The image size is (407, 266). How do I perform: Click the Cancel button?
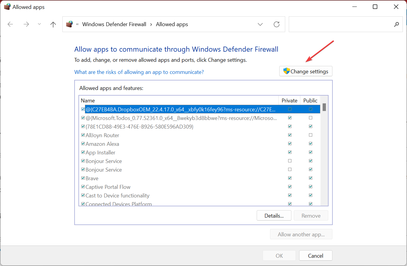[315, 256]
